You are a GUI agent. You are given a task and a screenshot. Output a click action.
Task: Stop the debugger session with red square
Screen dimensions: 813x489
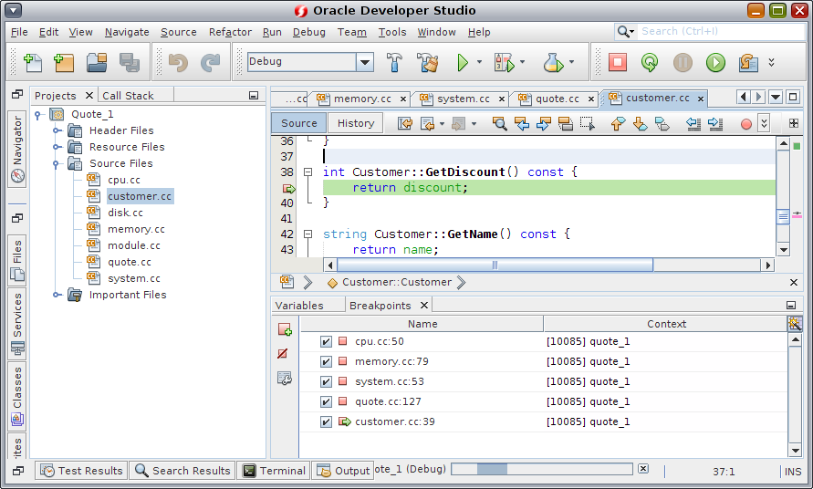pos(618,62)
